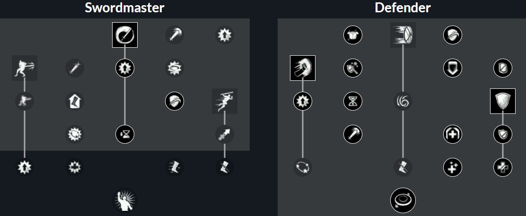The height and width of the screenshot is (216, 526).
Task: Select the house-shaped up arrow passive icon
Action: point(74,101)
